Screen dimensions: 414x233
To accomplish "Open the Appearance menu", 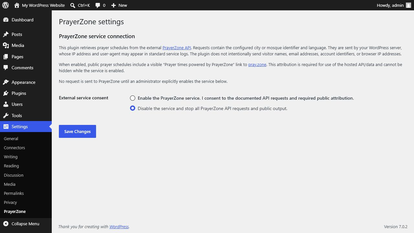I will point(26,82).
